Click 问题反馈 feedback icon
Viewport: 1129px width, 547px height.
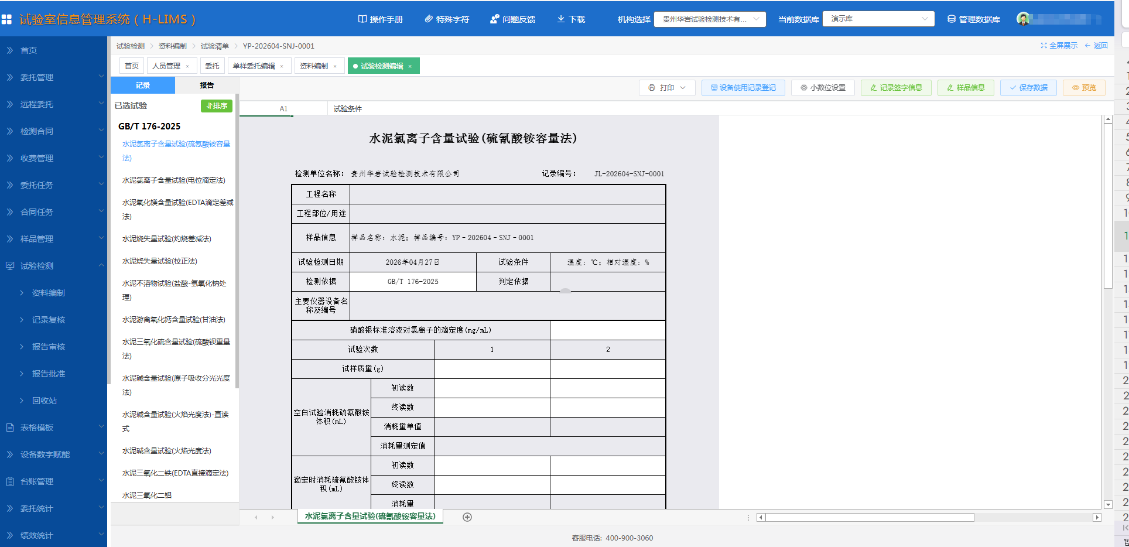[494, 19]
